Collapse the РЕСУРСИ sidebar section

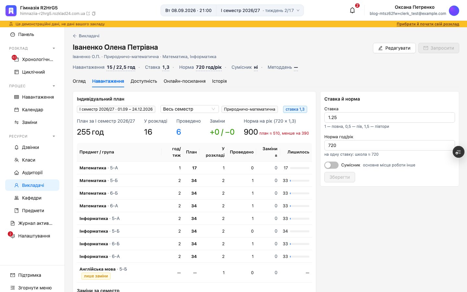pyautogui.click(x=54, y=136)
